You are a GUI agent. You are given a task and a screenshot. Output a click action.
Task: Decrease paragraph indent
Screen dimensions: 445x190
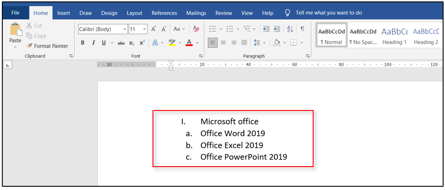(266, 29)
